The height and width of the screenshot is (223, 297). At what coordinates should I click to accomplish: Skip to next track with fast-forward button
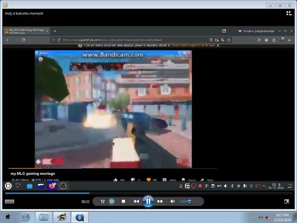coord(160,202)
